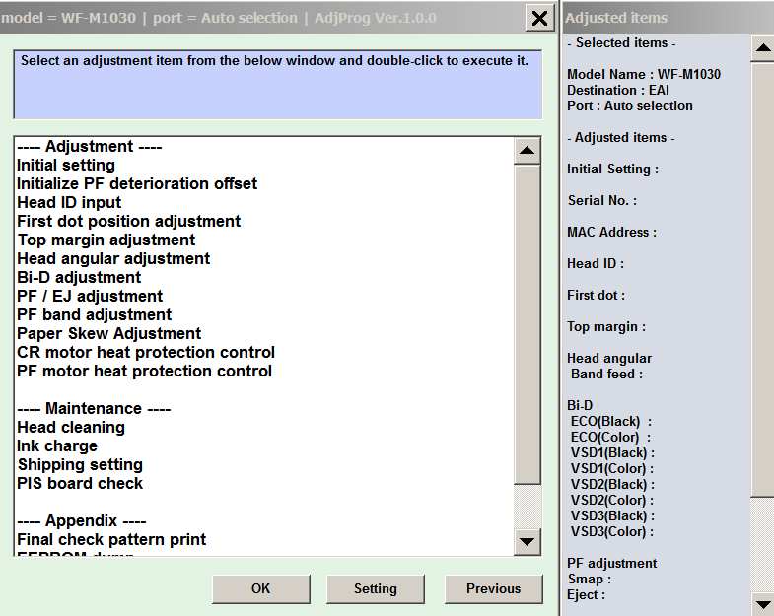Click Serial No. : status line
Screen dimensions: 774x616
602,201
